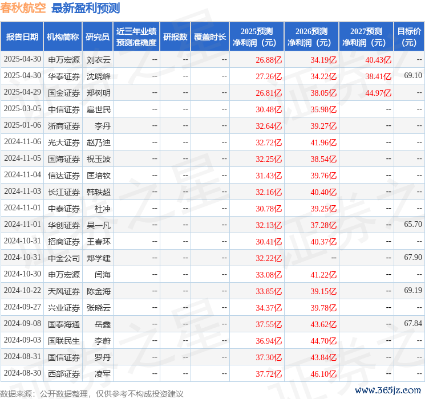Select the 兴业证券 institution cell
425x399 pixels.
(64, 308)
